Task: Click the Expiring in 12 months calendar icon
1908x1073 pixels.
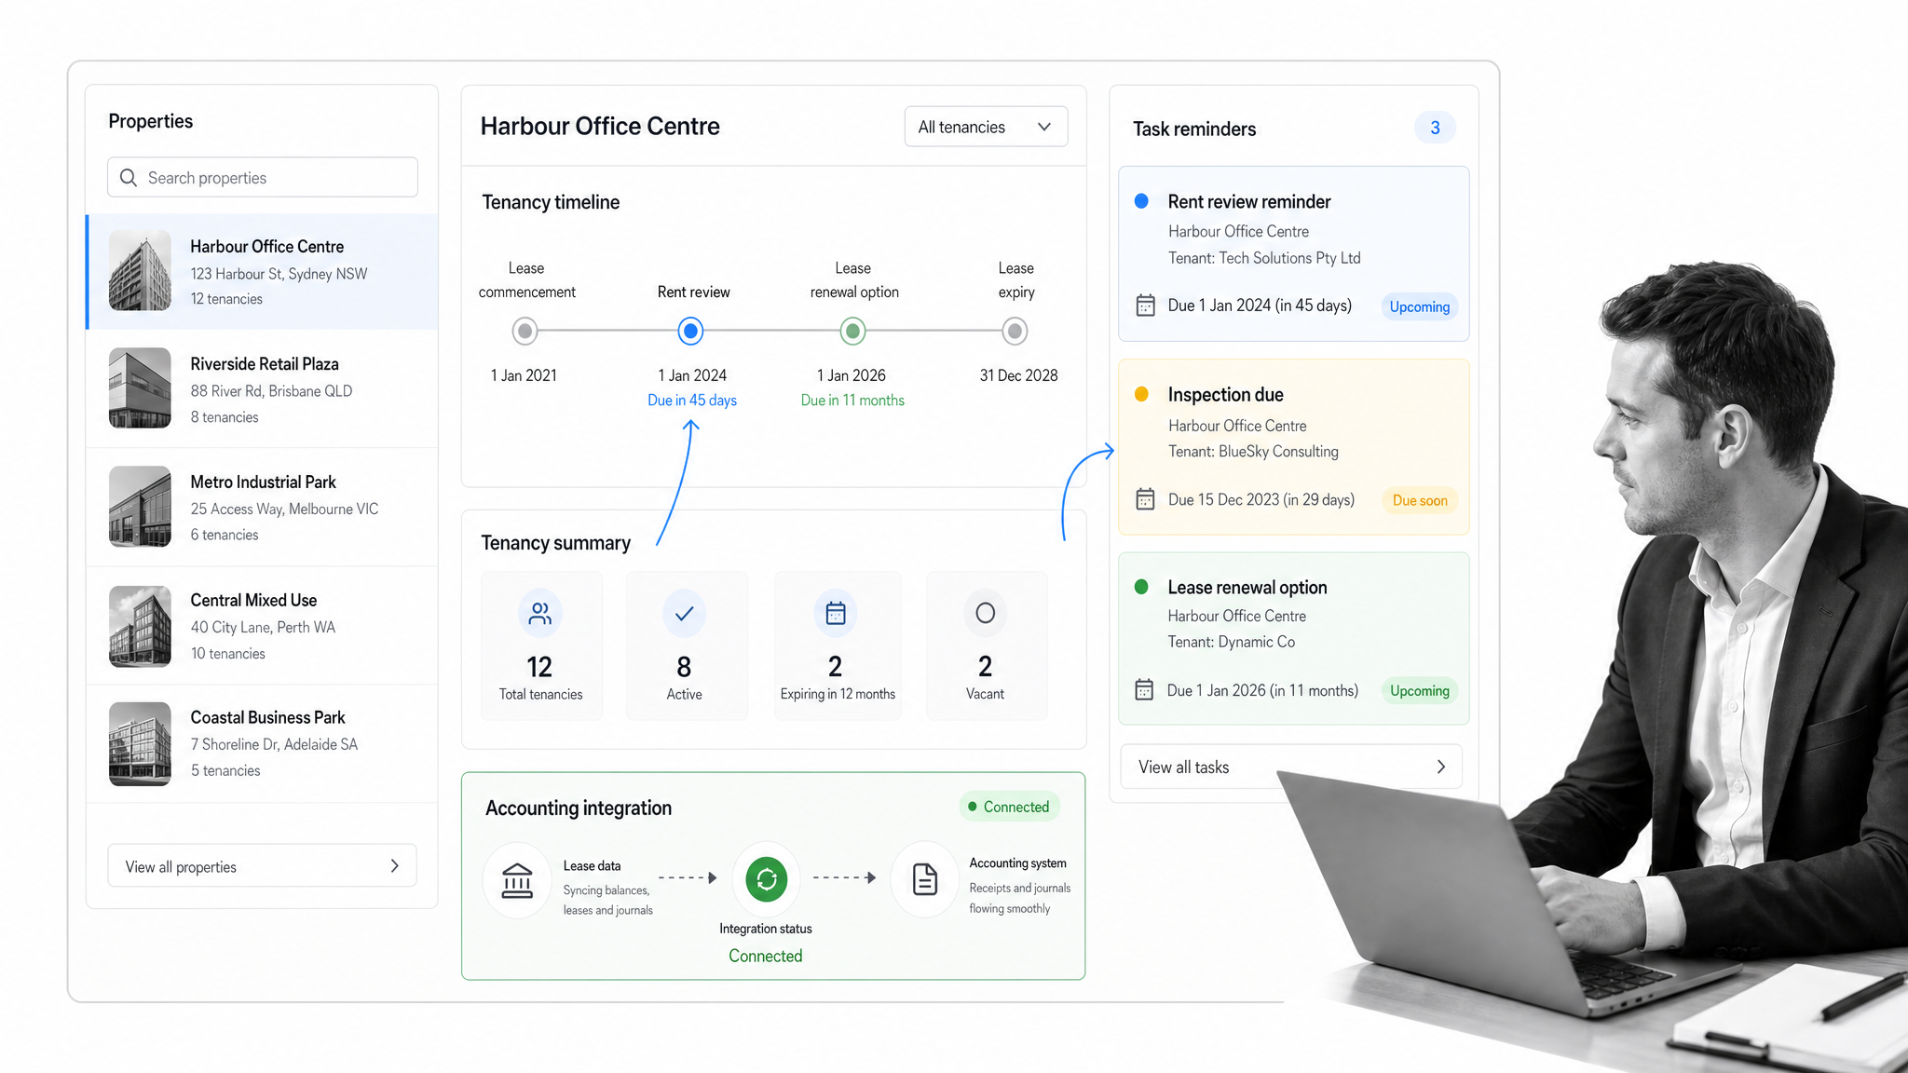Action: 836,613
